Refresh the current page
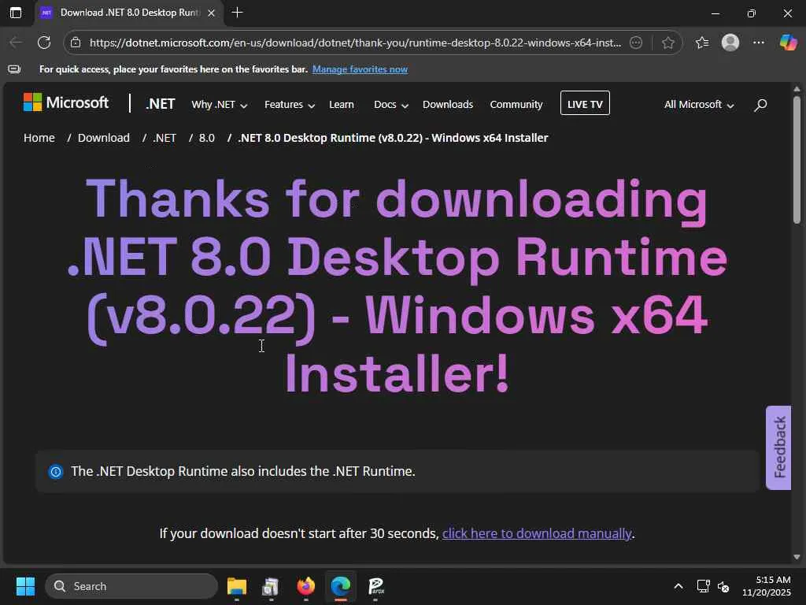Viewport: 806px width, 605px height. point(44,43)
